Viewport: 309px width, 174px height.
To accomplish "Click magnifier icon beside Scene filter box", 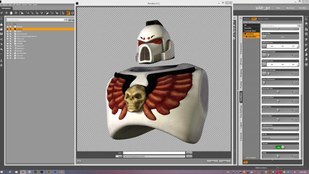I will pos(66,20).
